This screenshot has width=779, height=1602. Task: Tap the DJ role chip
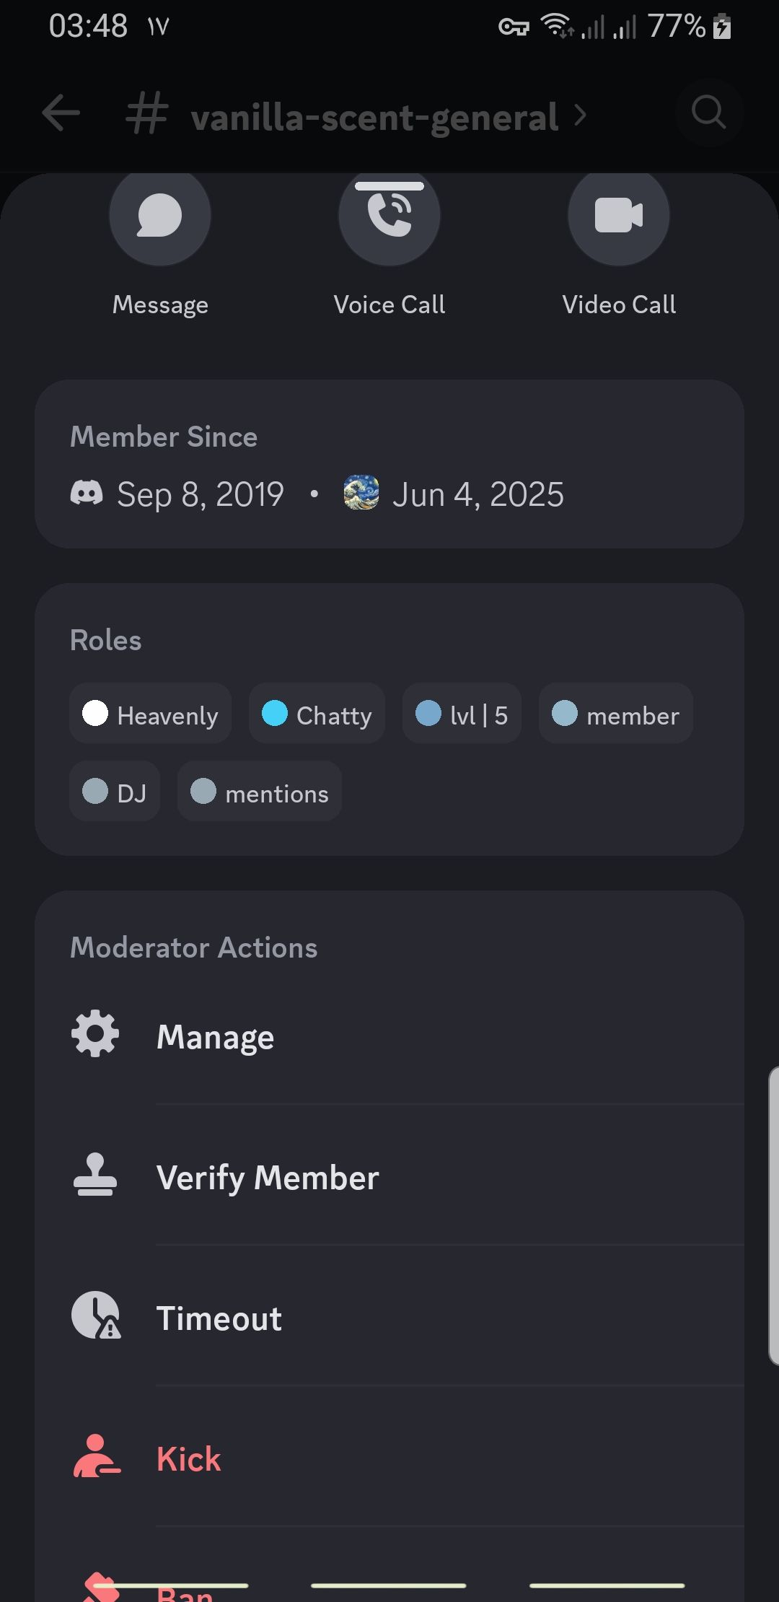pos(115,792)
